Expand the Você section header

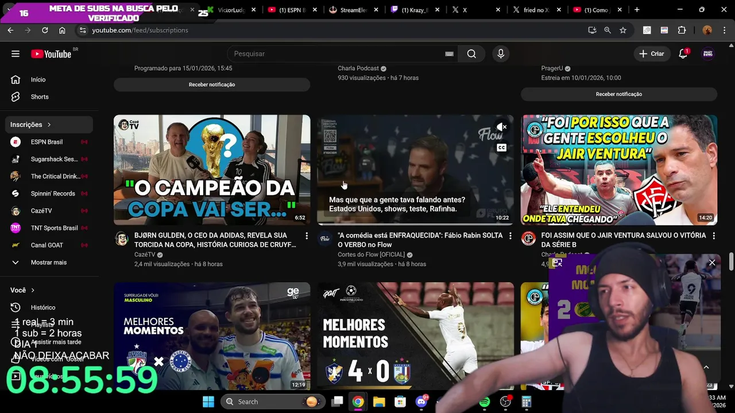point(23,290)
